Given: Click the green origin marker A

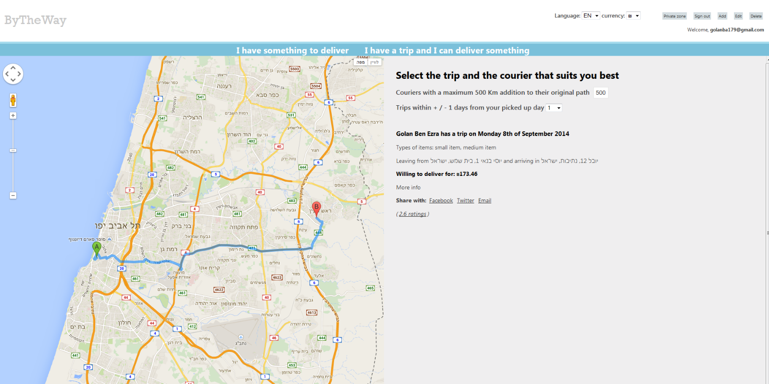Looking at the screenshot, I should click(x=97, y=249).
